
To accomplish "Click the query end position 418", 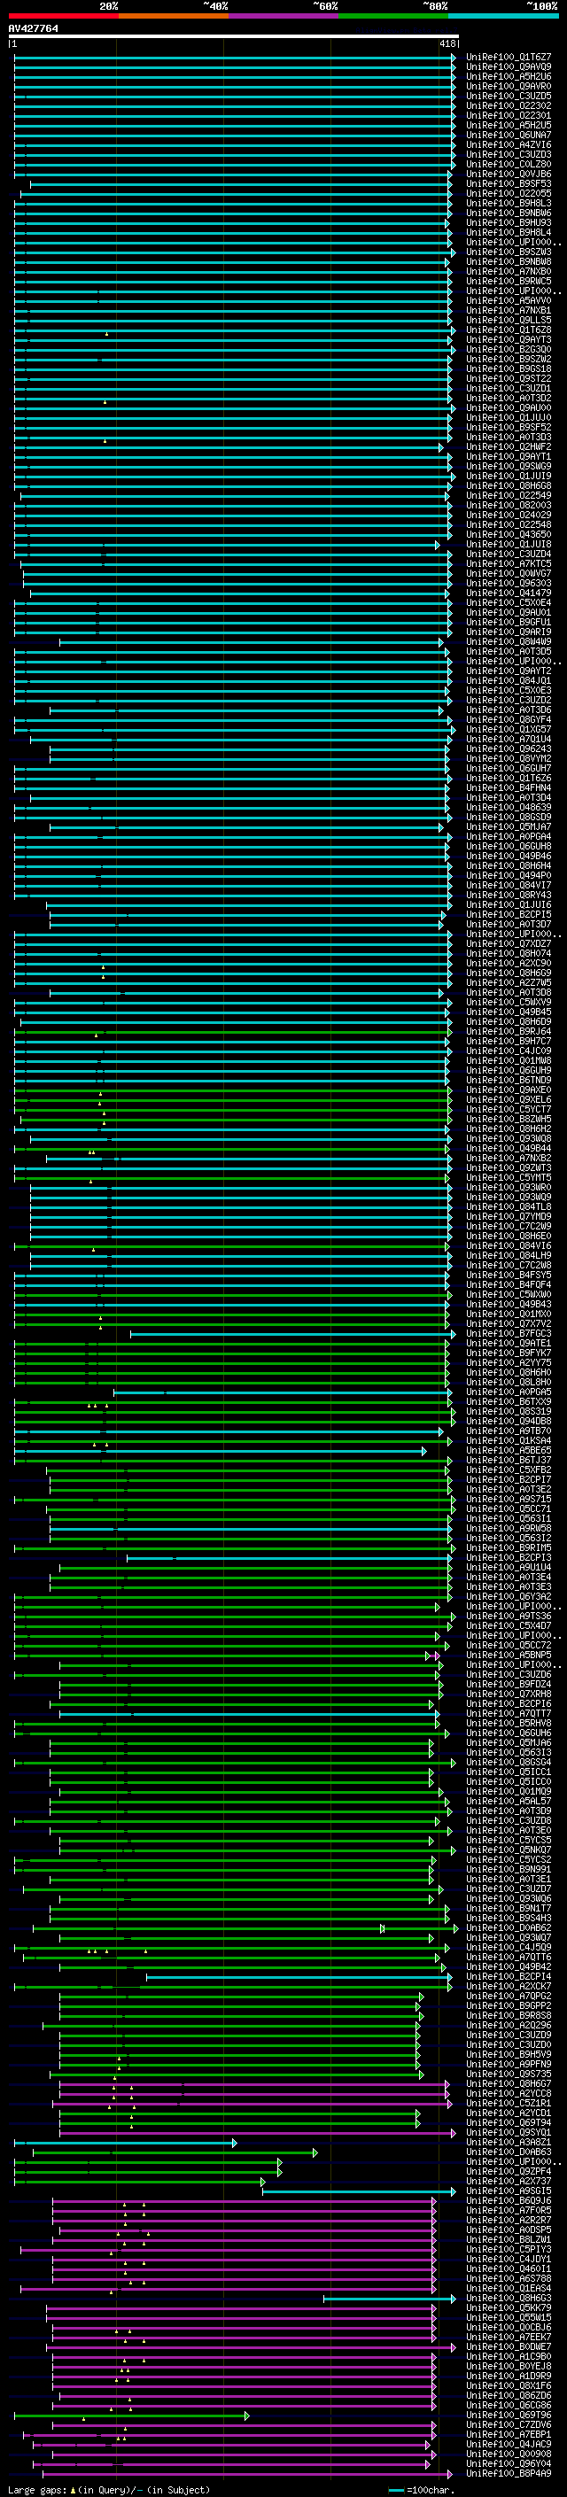I will 447,44.
